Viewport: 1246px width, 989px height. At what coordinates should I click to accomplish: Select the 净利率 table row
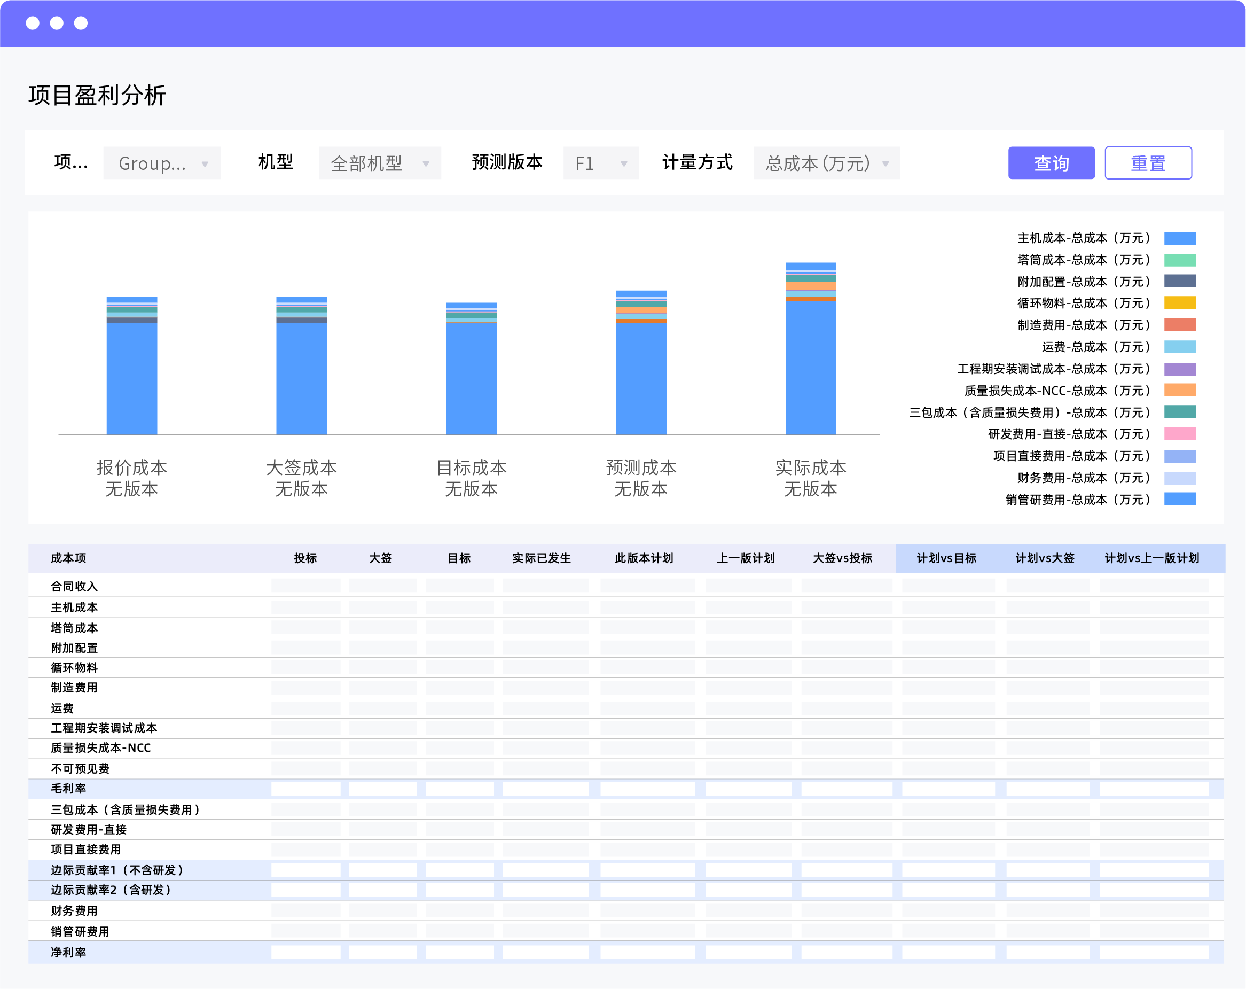coord(68,952)
